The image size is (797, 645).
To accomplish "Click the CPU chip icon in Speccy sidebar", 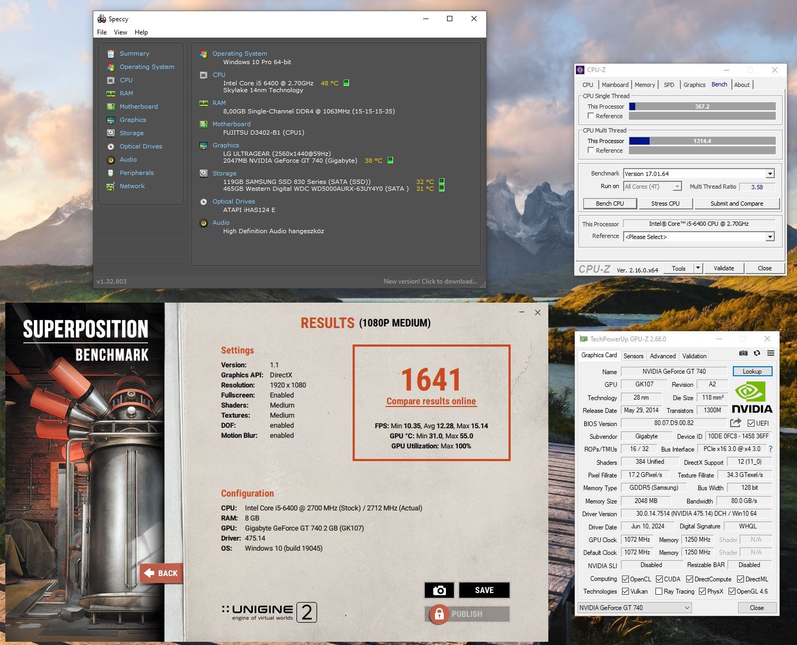I will point(110,80).
